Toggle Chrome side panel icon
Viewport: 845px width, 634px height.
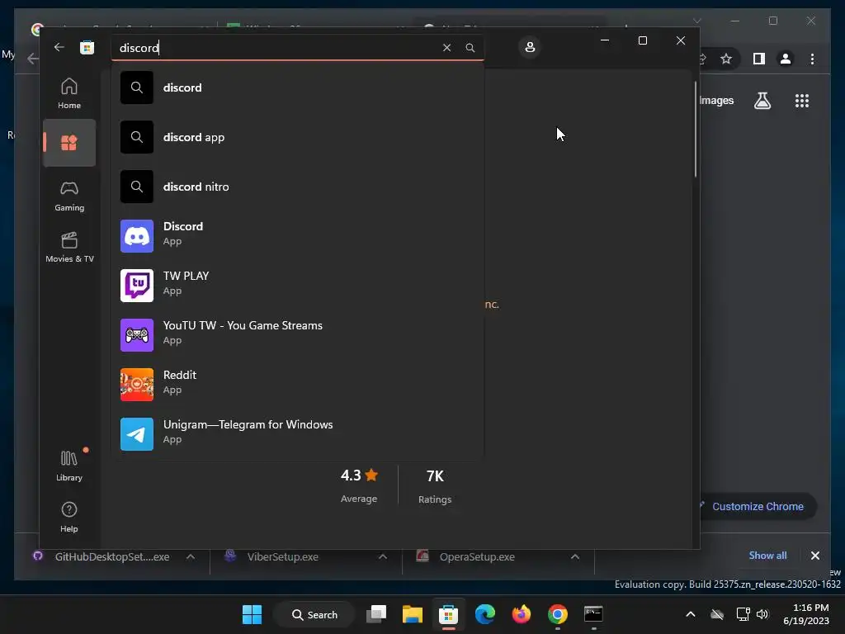coord(759,59)
